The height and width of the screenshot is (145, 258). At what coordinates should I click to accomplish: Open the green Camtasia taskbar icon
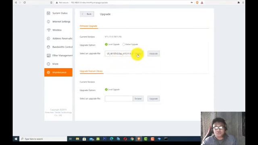pyautogui.click(x=146, y=139)
